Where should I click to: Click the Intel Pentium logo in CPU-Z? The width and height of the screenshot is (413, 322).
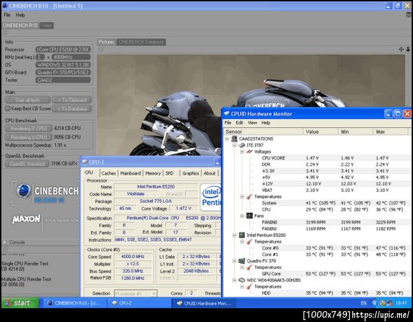[x=211, y=197]
